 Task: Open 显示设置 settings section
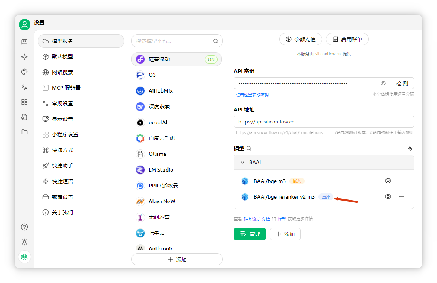[62, 119]
